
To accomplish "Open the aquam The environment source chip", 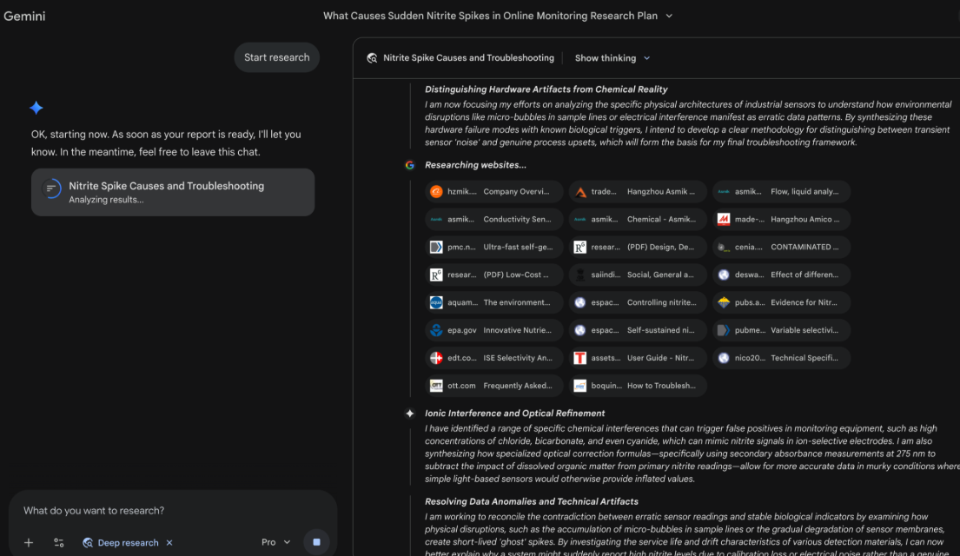I will coord(494,302).
